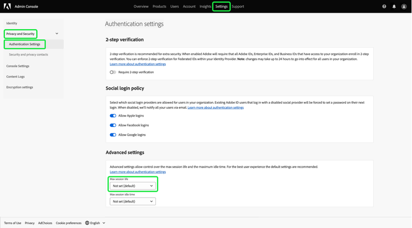The height and width of the screenshot is (228, 412).
Task: Open the Max session life dropdown
Action: pyautogui.click(x=133, y=186)
